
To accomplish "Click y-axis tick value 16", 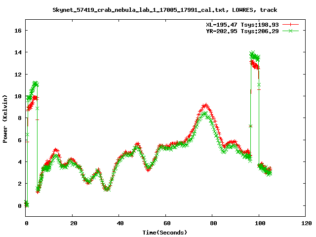I will click(x=18, y=31).
